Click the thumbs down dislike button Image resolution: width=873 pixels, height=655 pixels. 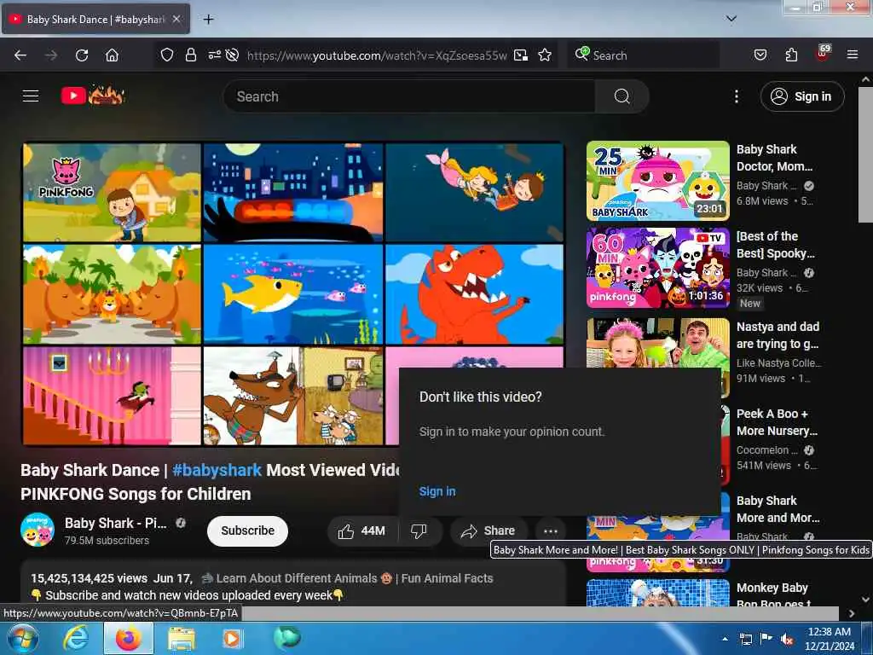tap(419, 530)
